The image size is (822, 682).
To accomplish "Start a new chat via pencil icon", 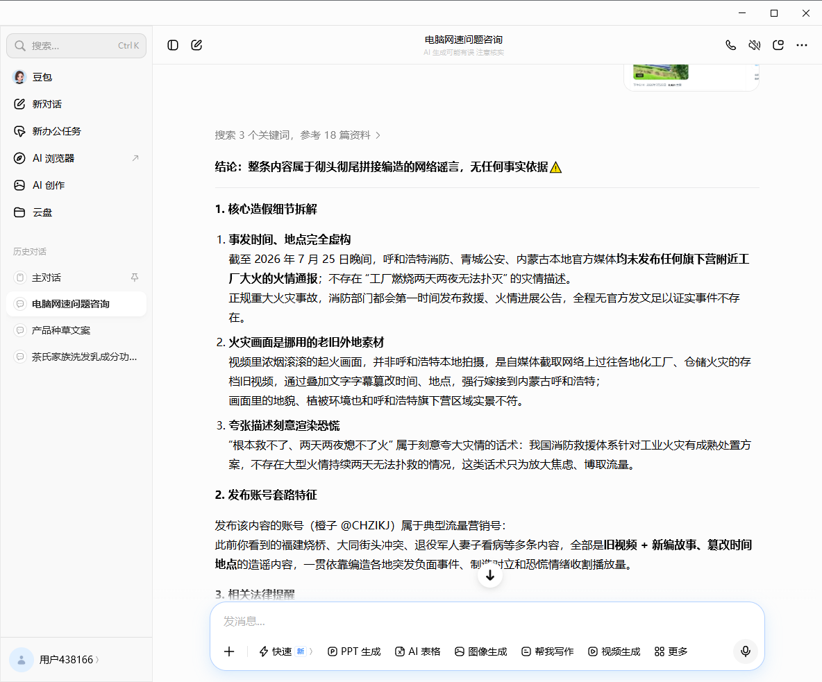I will 196,45.
